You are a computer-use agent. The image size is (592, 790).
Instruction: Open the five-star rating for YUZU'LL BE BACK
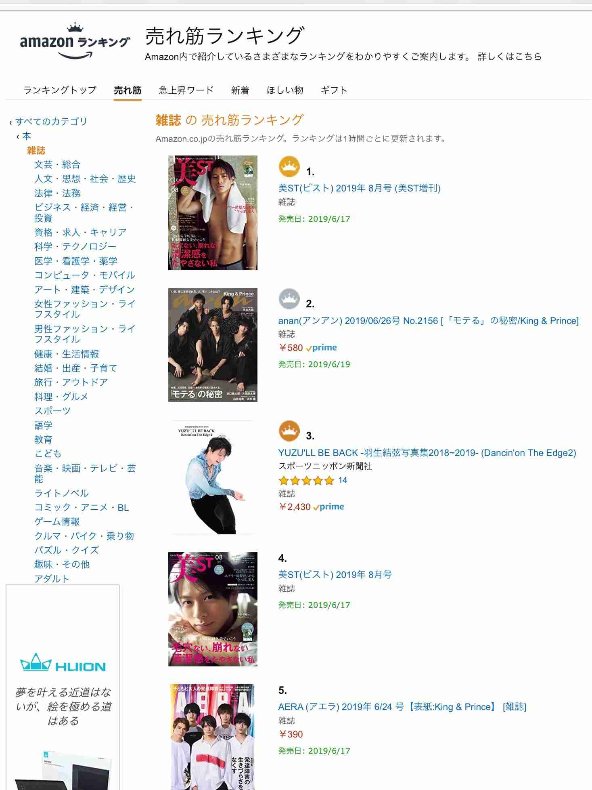pos(306,480)
